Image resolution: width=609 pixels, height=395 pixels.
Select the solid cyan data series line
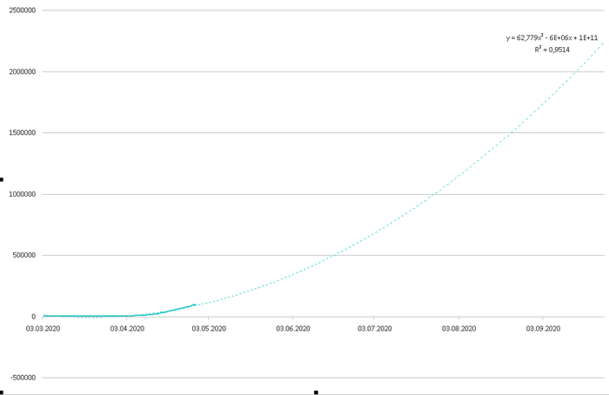point(165,311)
